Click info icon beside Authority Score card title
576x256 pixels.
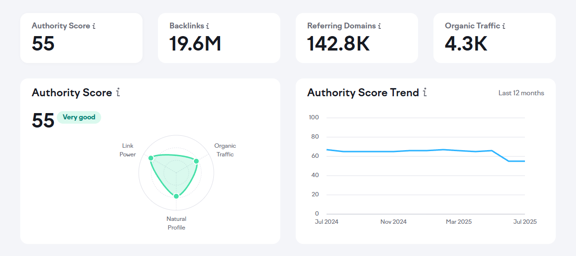tap(94, 26)
